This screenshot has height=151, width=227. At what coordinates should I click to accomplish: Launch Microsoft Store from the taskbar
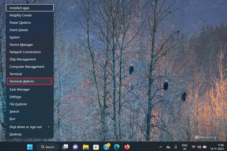point(96,147)
